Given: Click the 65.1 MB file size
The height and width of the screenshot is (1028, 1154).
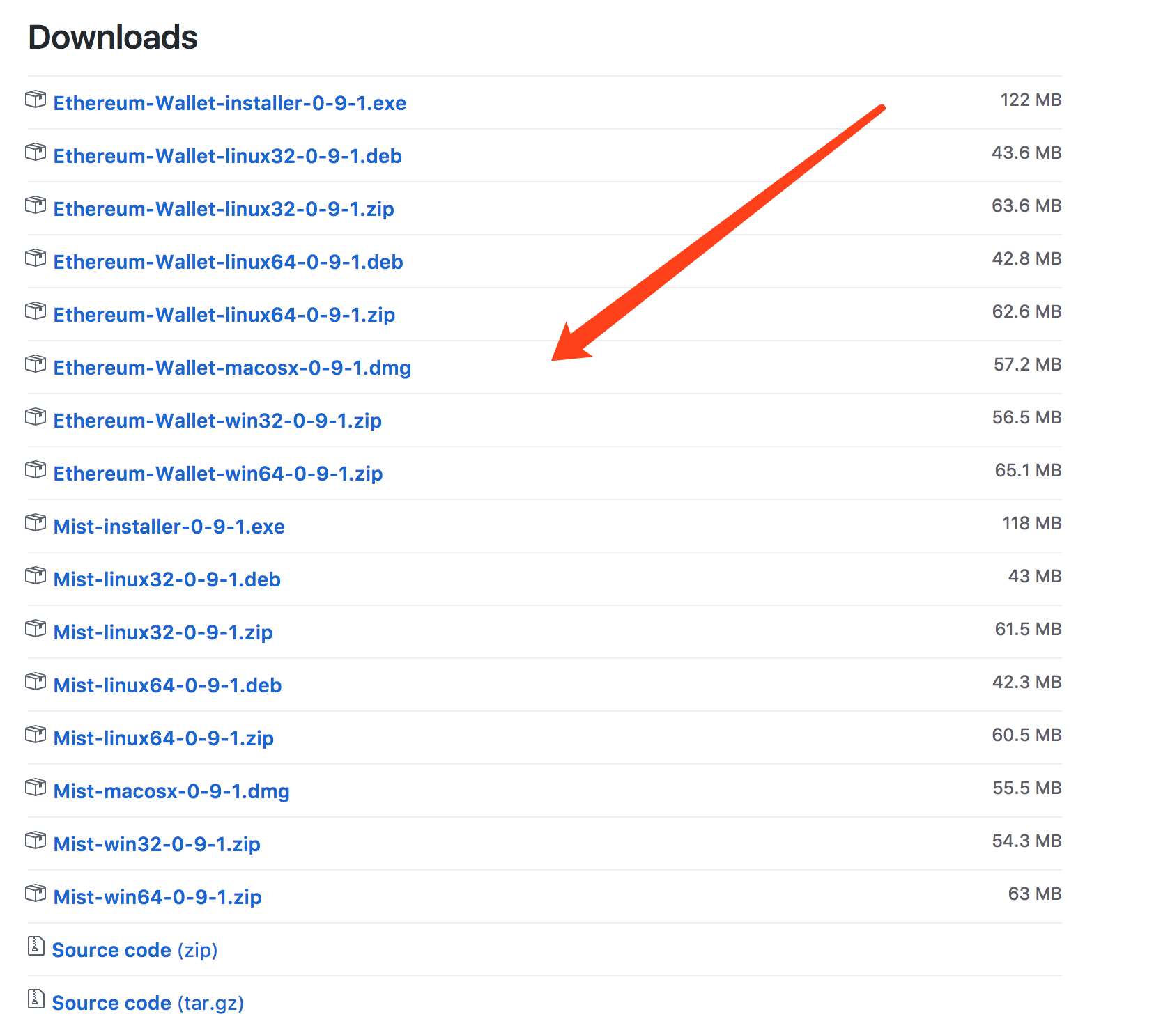Looking at the screenshot, I should 1028,470.
